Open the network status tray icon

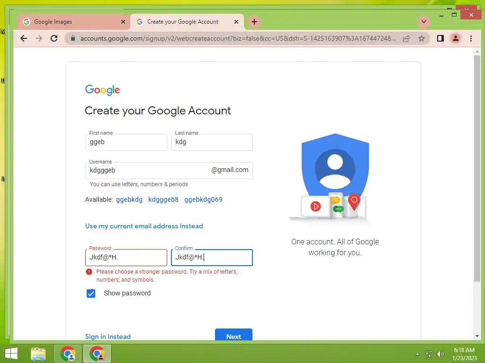429,354
